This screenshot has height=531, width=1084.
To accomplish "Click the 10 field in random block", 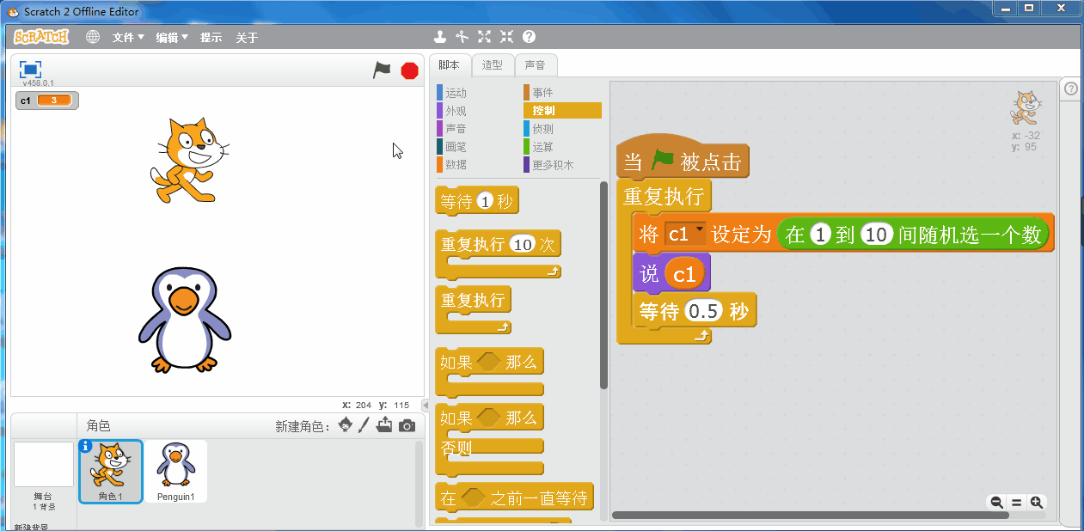I will tap(877, 235).
